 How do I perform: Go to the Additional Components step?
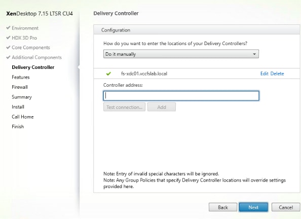coord(36,57)
